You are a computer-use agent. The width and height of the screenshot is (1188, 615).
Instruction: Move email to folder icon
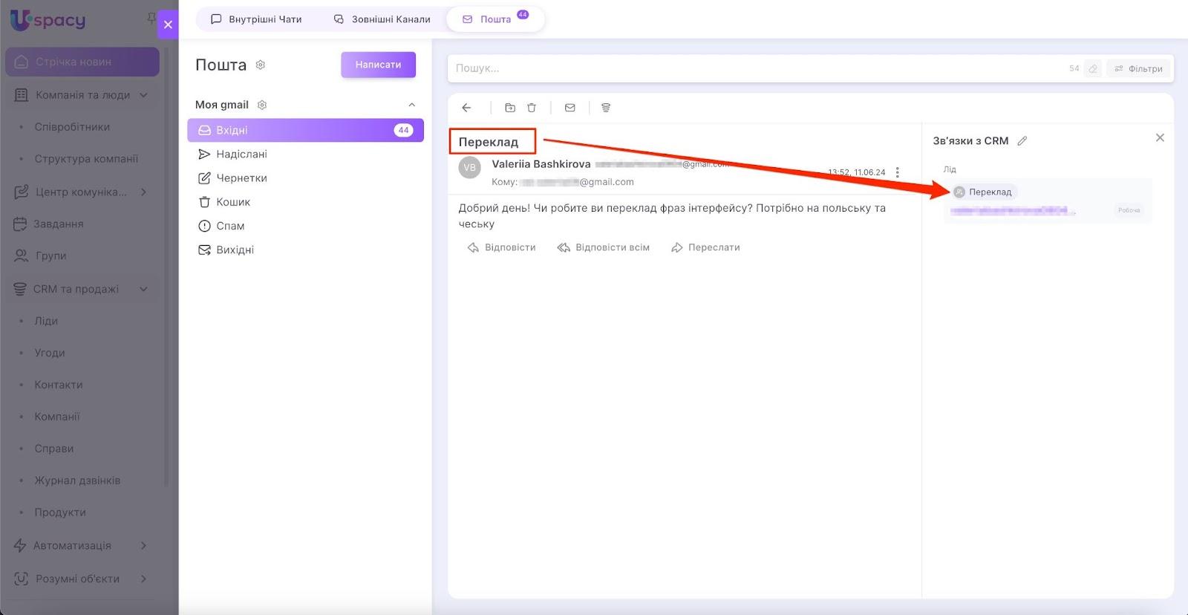(x=510, y=108)
